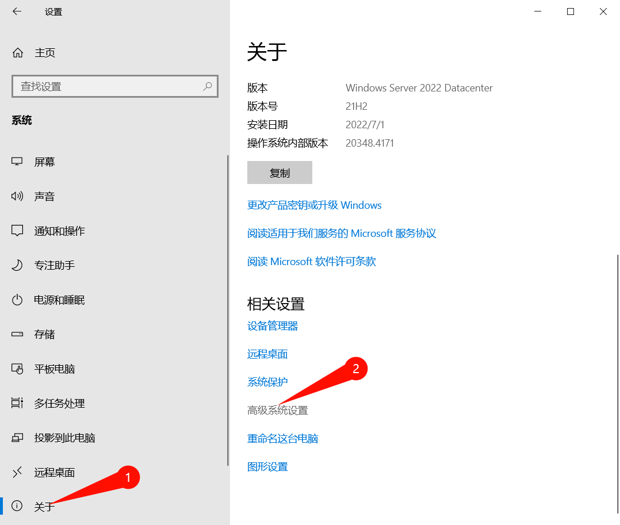This screenshot has height=525, width=620.
Task: Focus the 查找设置 search box
Action: (x=115, y=86)
